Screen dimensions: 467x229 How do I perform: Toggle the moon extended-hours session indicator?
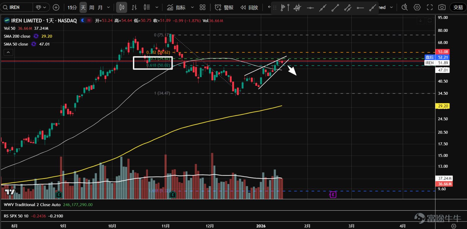83,20
